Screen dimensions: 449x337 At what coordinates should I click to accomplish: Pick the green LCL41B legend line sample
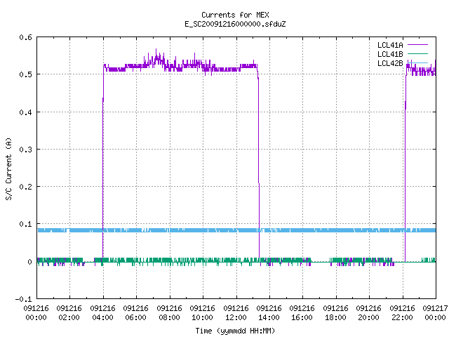pyautogui.click(x=417, y=53)
